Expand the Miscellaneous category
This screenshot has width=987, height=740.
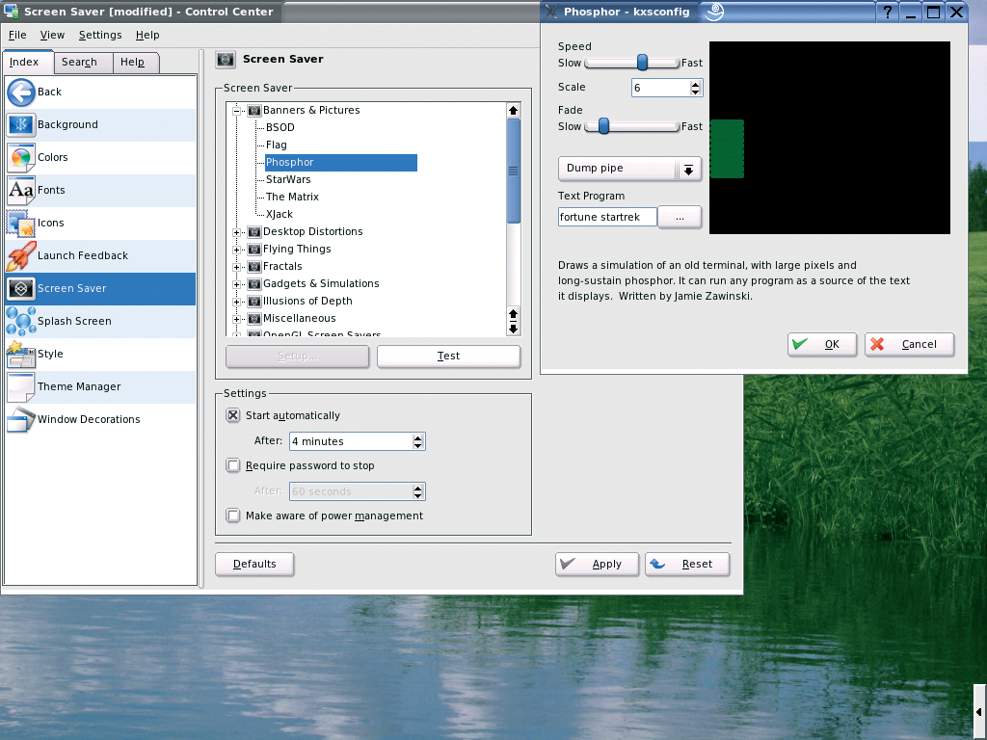pyautogui.click(x=237, y=319)
